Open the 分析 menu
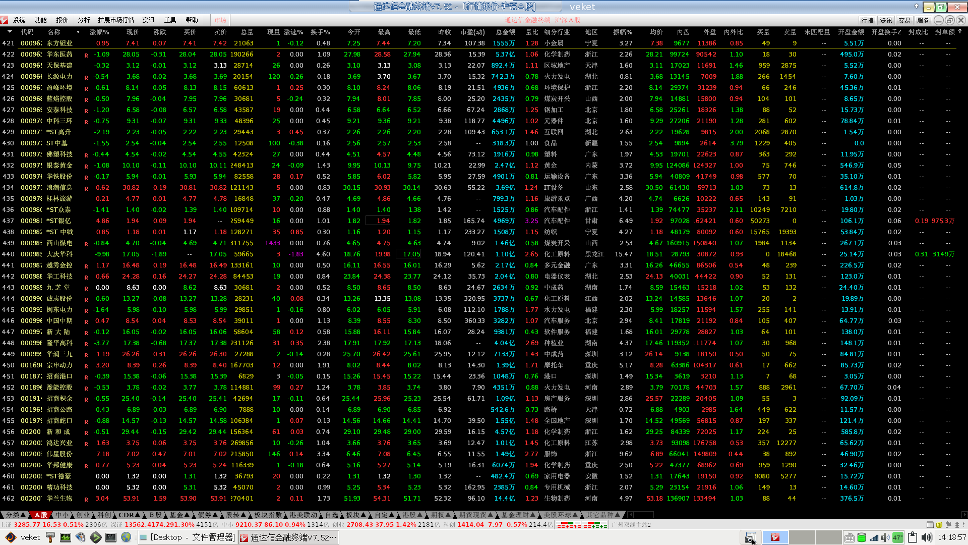This screenshot has height=545, width=968. (84, 20)
